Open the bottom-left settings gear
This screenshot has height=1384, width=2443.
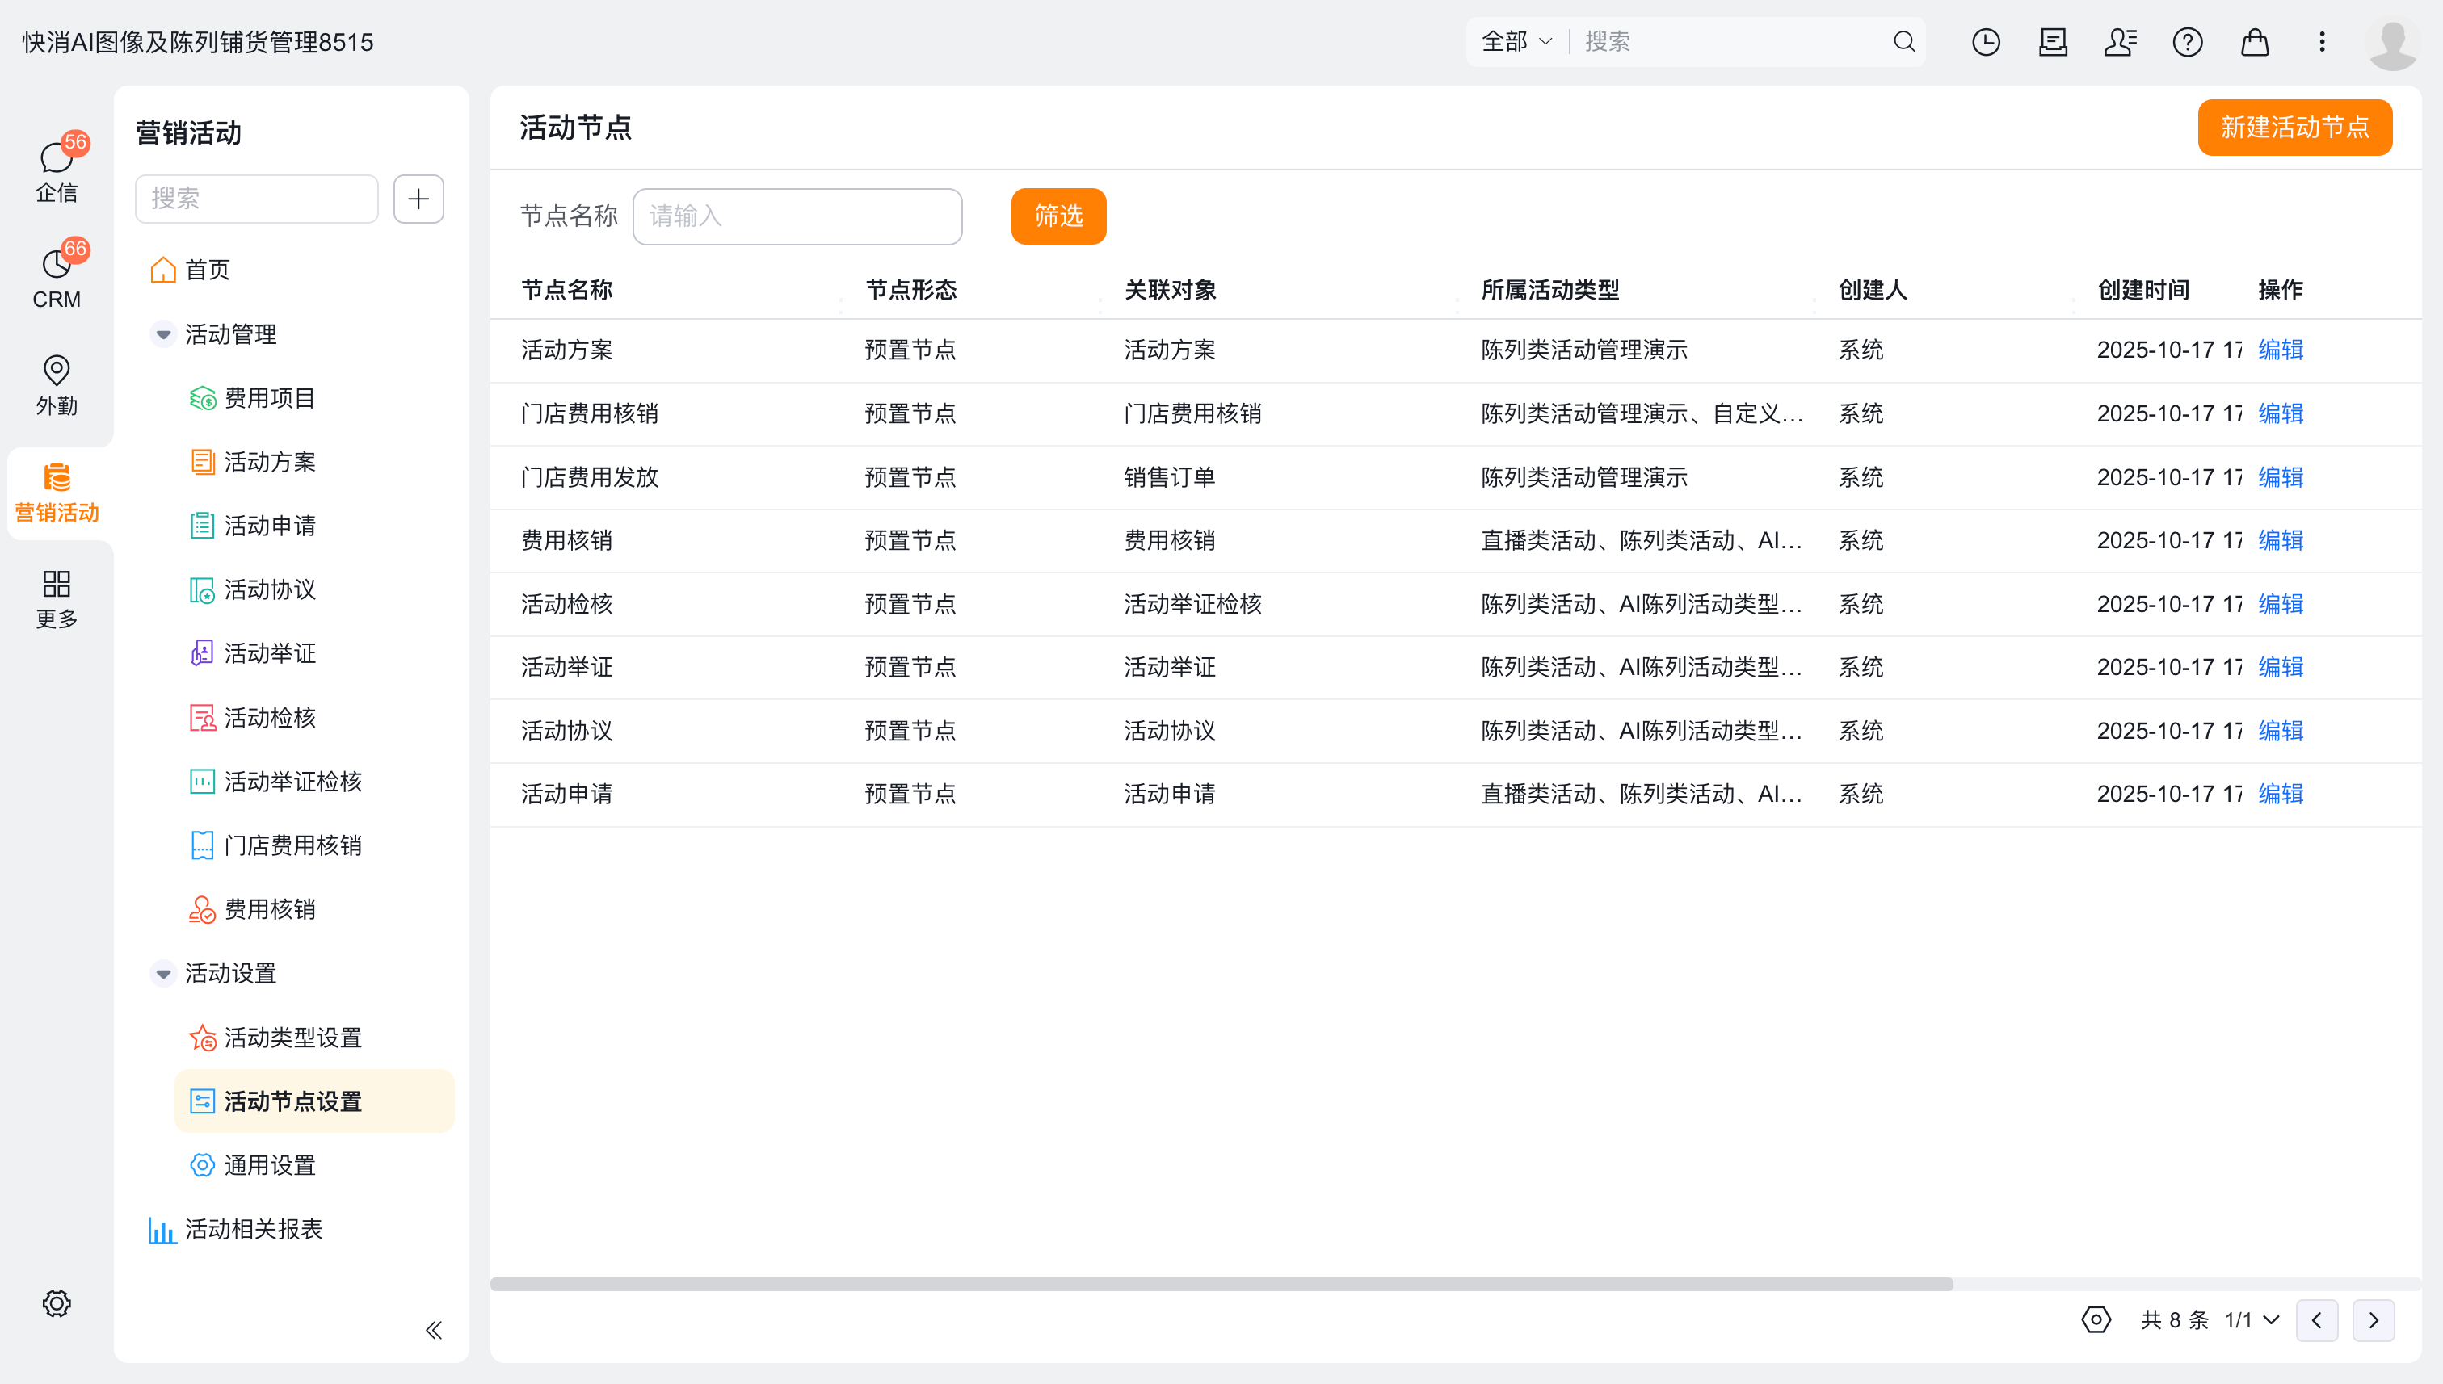[57, 1303]
